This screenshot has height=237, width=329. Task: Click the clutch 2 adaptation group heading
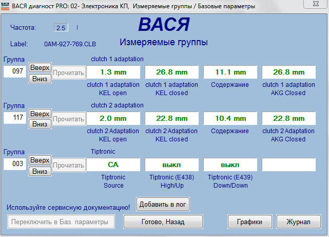pyautogui.click(x=117, y=105)
